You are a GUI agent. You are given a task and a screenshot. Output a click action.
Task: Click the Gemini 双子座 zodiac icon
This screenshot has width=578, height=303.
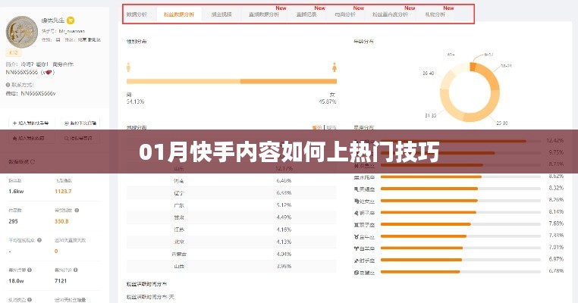point(356,224)
